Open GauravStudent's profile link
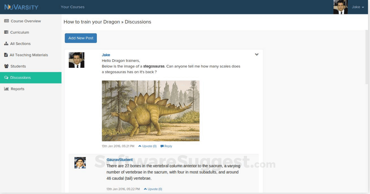370x194 pixels. 119,159
